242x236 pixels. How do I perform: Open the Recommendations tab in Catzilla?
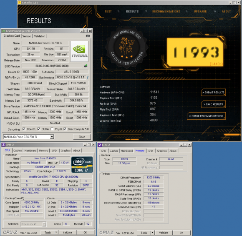coord(166,12)
